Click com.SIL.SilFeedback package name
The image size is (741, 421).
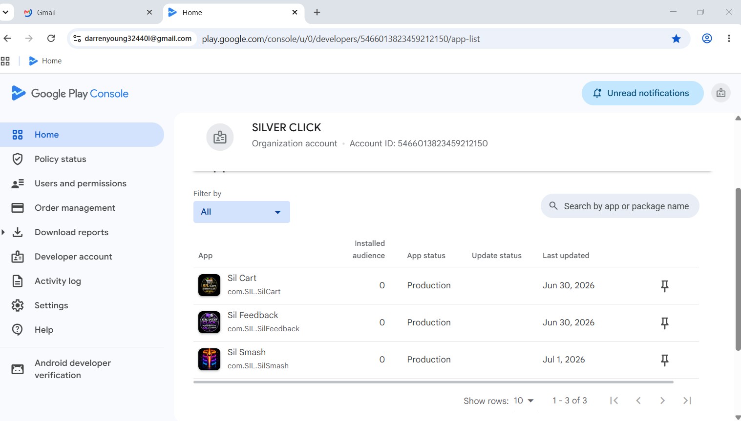[263, 329]
